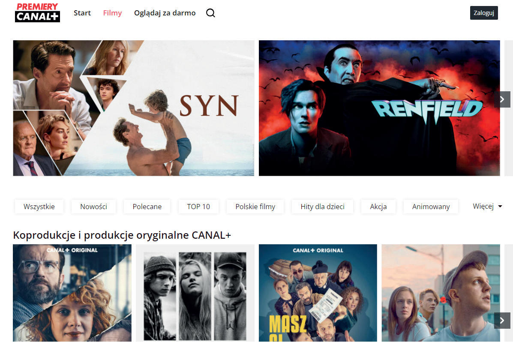Open the Filmy section
Screen dimensions: 513x342
pyautogui.click(x=112, y=13)
